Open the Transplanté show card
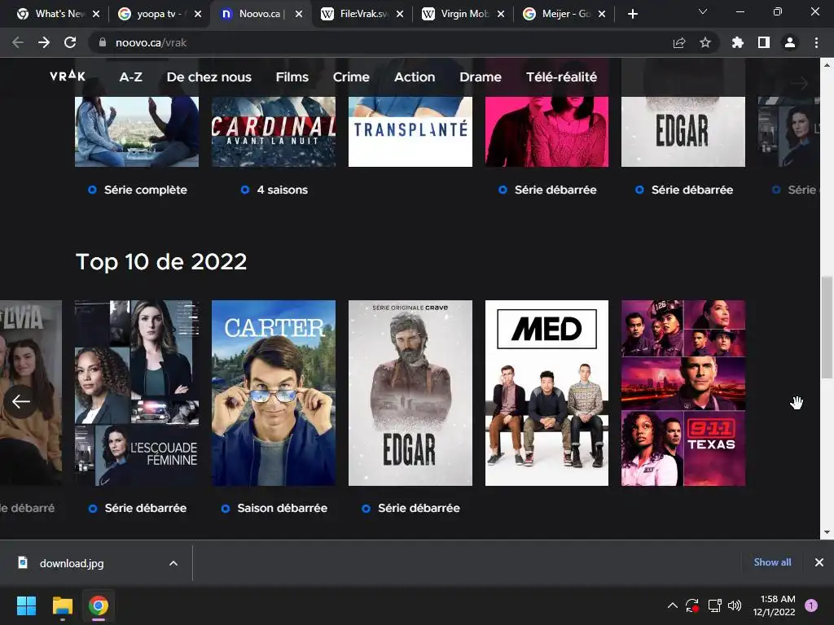 (410, 131)
